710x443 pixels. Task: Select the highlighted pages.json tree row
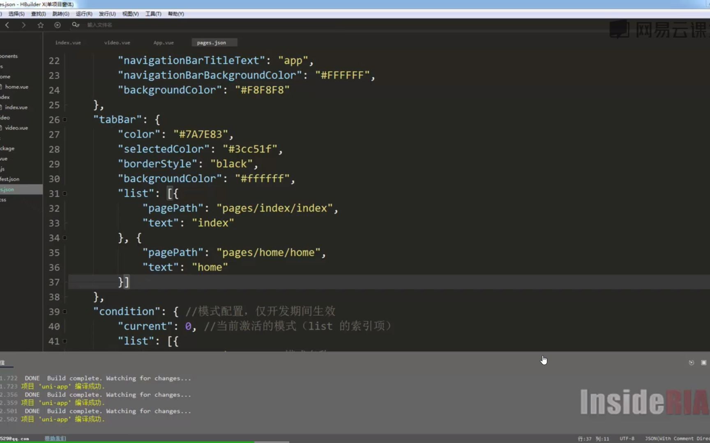pos(21,190)
